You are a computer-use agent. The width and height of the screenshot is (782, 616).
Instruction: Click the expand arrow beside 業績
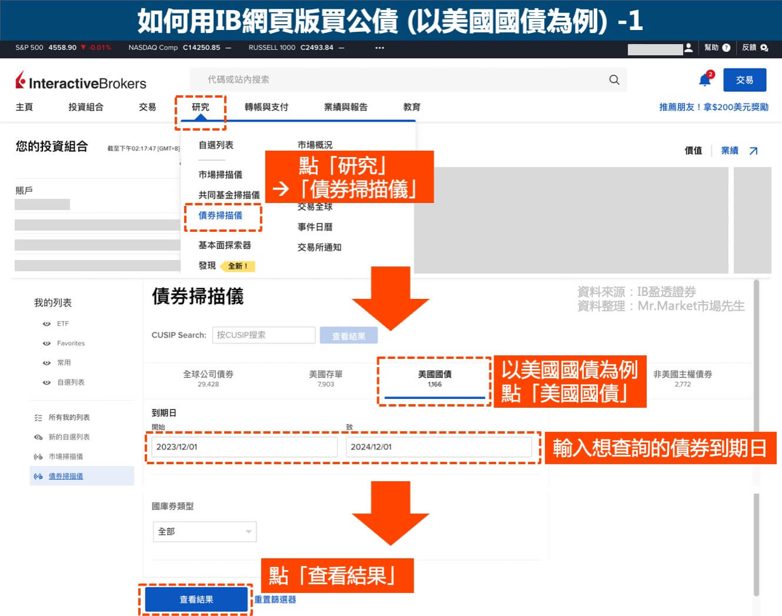tap(753, 151)
